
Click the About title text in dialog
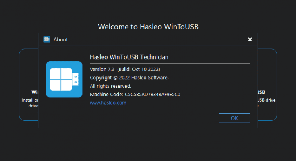point(61,39)
